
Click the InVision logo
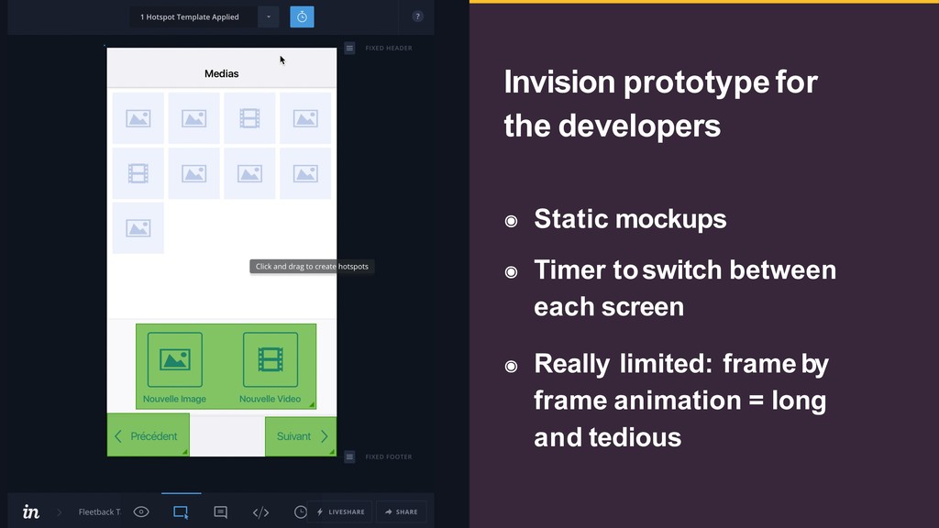(31, 511)
